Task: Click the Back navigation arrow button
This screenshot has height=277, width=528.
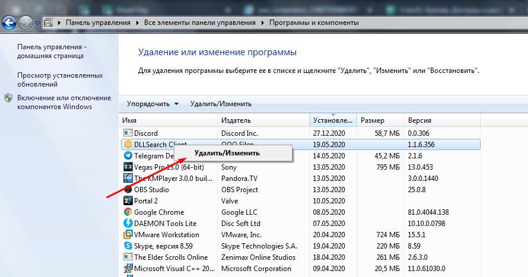Action: pyautogui.click(x=9, y=23)
